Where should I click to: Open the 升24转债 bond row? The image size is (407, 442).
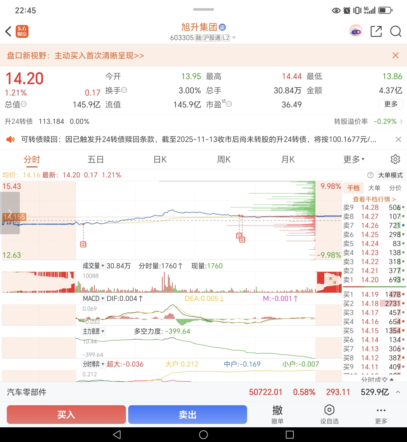[x=203, y=121]
